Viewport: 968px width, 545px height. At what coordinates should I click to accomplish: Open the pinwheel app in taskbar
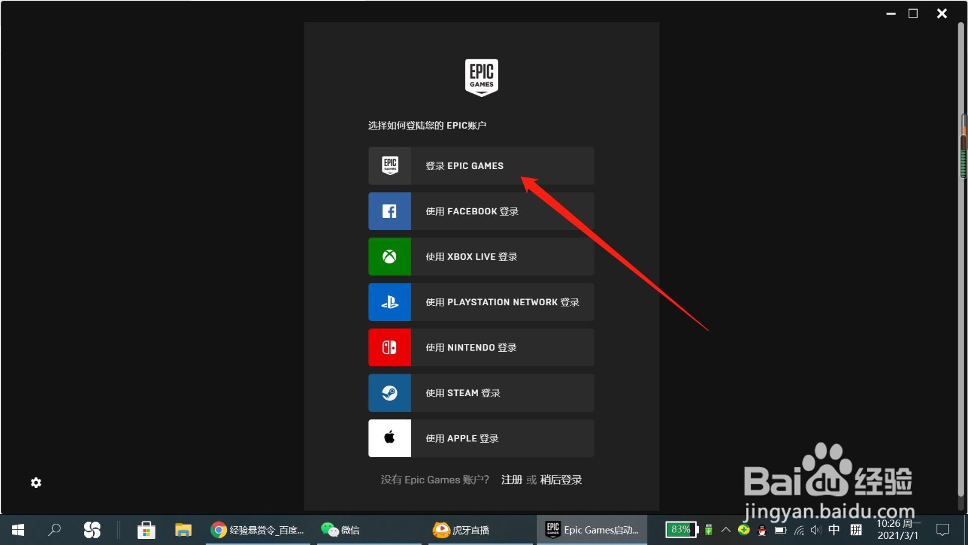click(x=92, y=530)
